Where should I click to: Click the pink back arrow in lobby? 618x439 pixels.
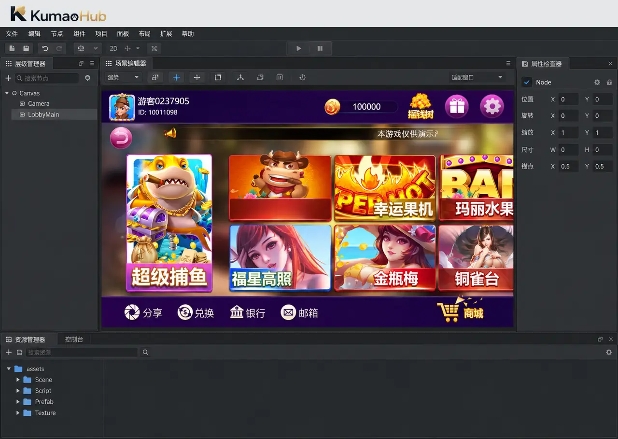121,139
